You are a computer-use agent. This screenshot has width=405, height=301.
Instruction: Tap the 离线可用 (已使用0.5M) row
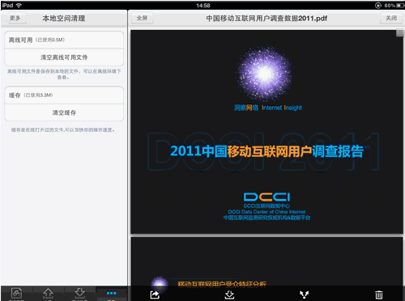click(x=64, y=40)
